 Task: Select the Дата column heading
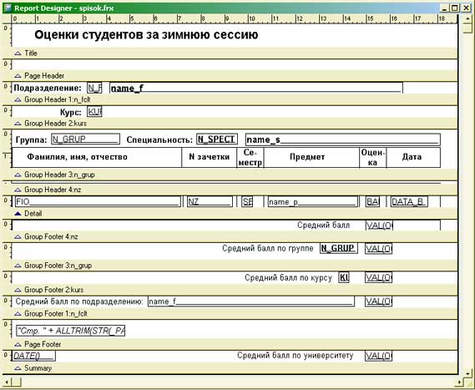[x=412, y=157]
